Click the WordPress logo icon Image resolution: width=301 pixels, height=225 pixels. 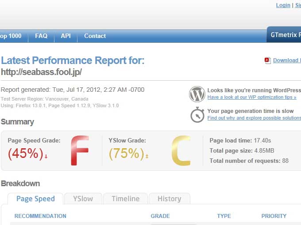(197, 94)
